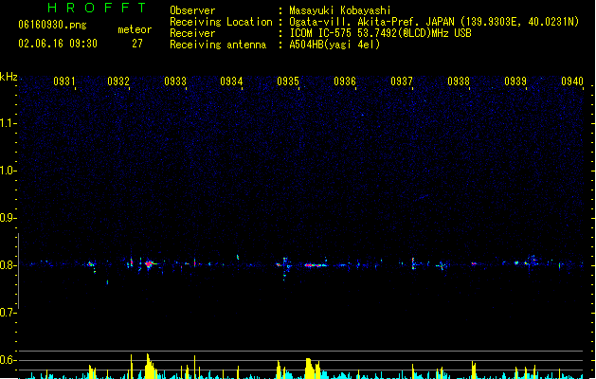
Task: Click the meteor label
Action: pyautogui.click(x=135, y=29)
